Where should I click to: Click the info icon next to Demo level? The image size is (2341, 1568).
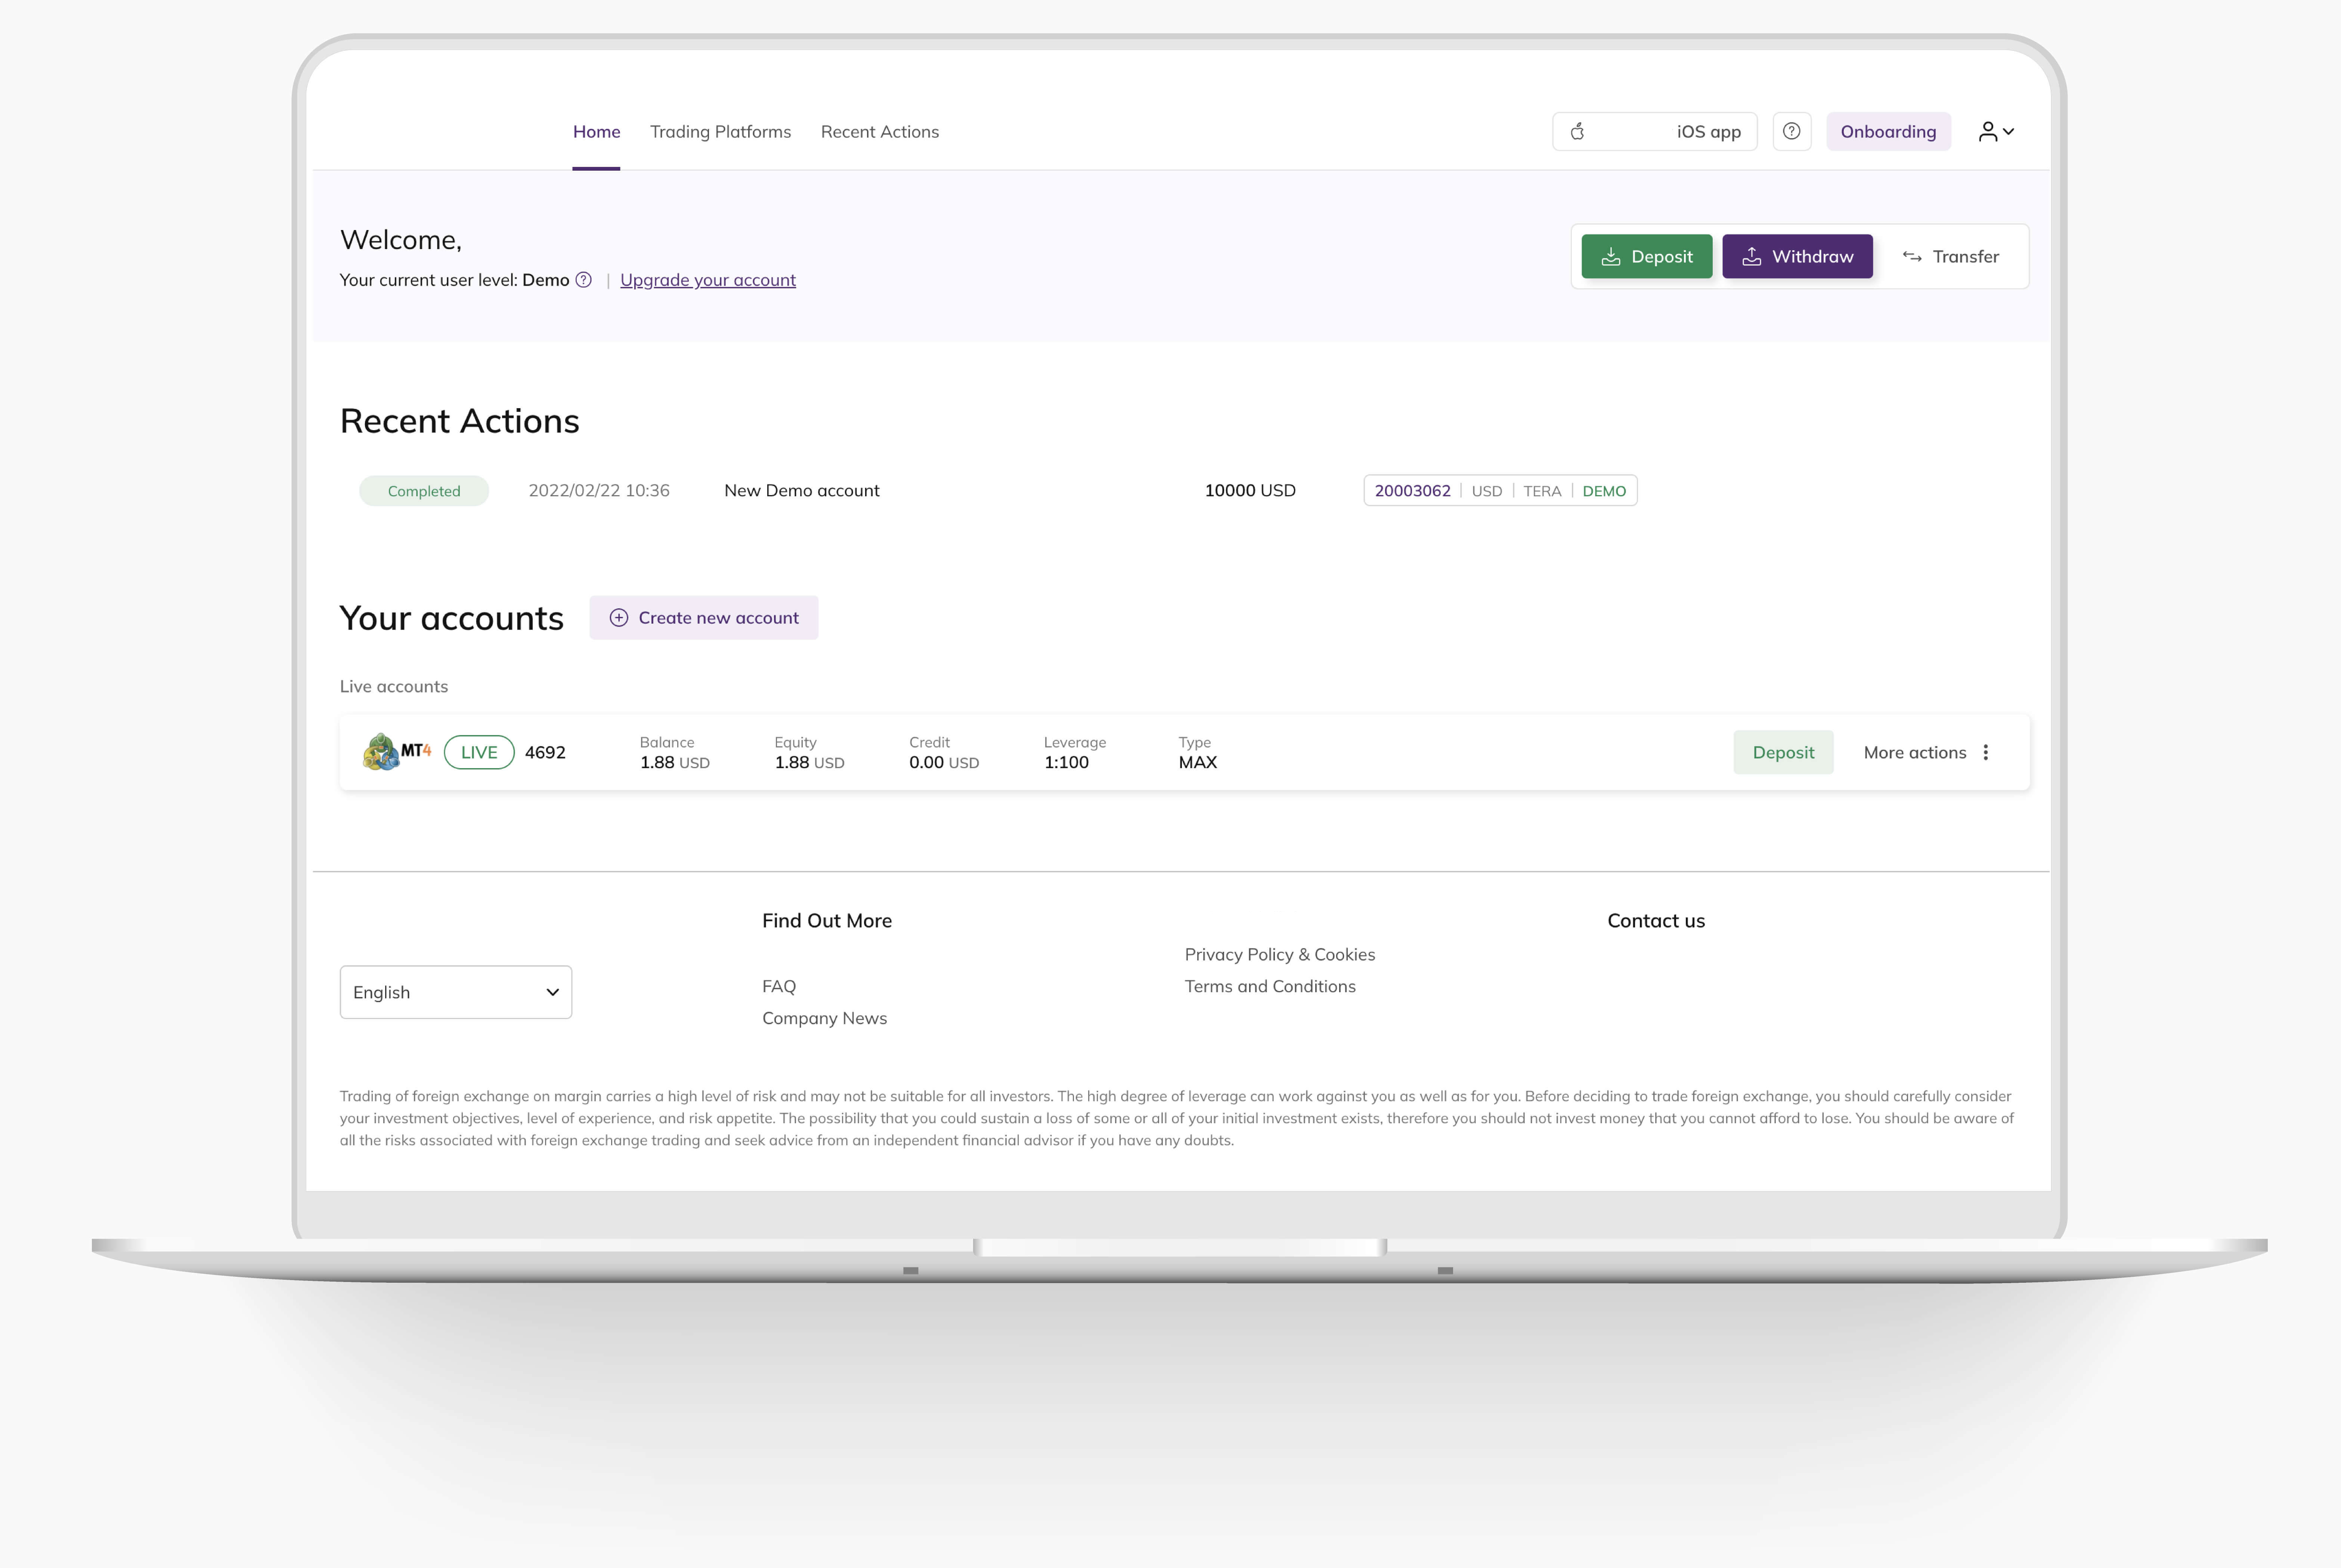coord(583,280)
